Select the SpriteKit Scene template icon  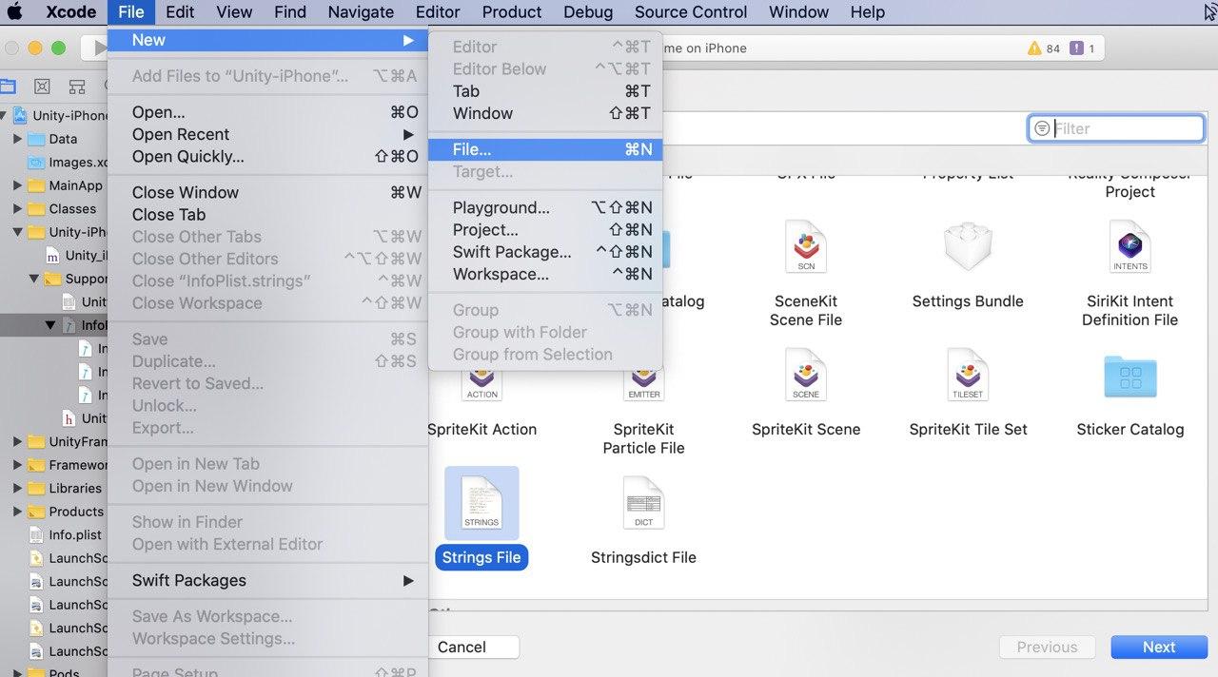click(x=806, y=375)
